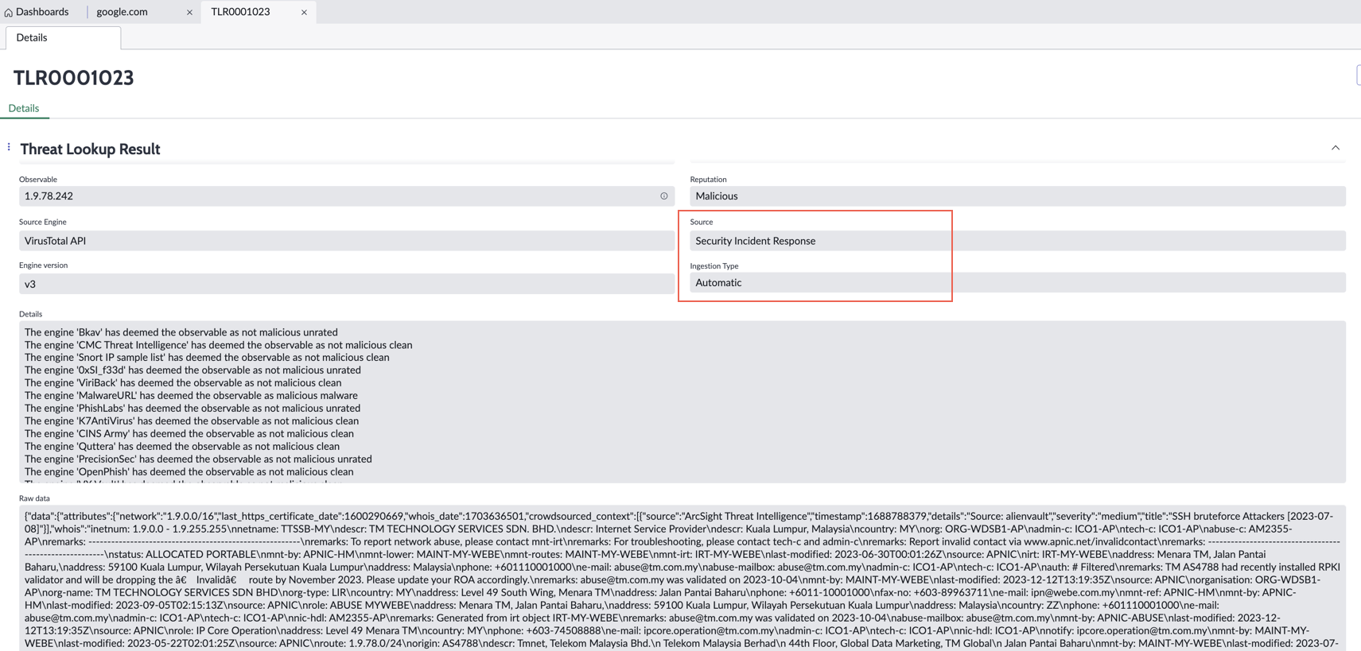Click the 'Quttera' engine line
This screenshot has width=1361, height=651.
click(182, 447)
